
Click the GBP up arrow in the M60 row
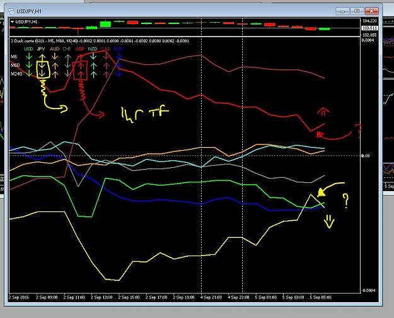coord(81,66)
